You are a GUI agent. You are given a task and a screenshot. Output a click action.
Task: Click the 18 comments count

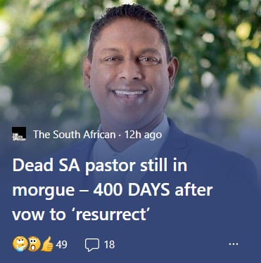point(110,245)
